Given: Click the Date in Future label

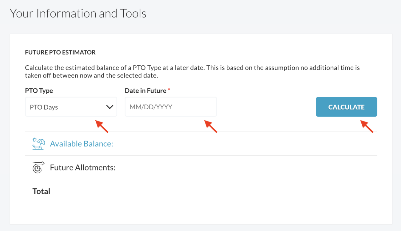Looking at the screenshot, I should click(x=145, y=91).
